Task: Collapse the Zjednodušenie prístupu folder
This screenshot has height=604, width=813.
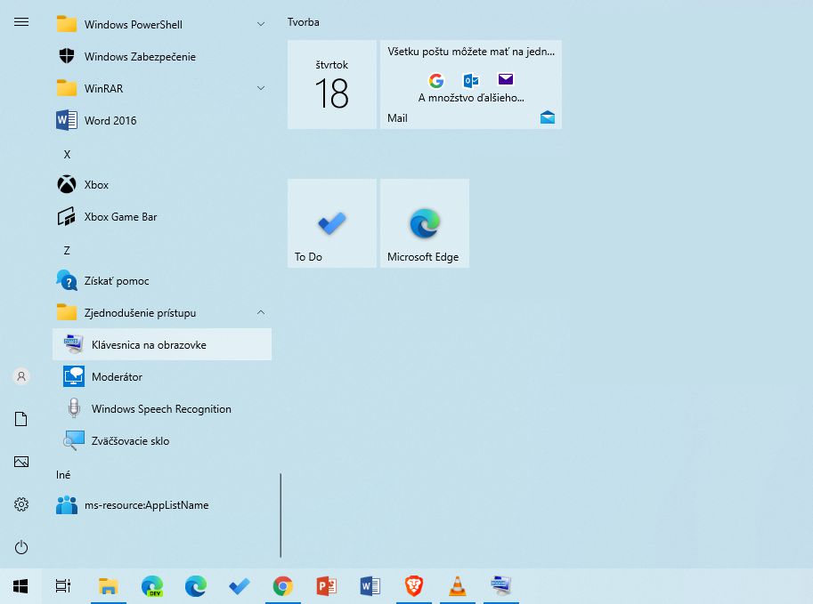Action: (162, 313)
